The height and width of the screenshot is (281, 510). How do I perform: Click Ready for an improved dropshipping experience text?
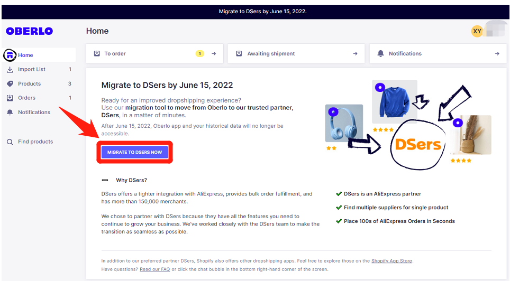(x=171, y=100)
